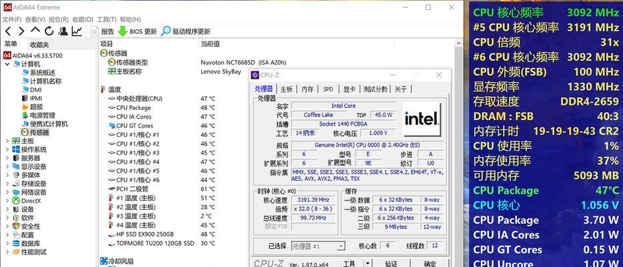Screen dimensions: 623x267
Task: Select the 传感器类型 row
Action: click(x=197, y=62)
